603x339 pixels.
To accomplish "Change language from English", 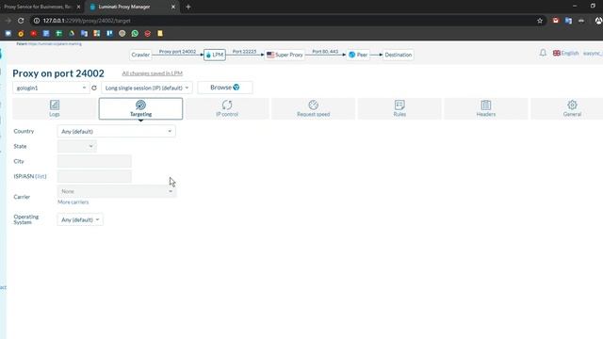I will [x=565, y=53].
